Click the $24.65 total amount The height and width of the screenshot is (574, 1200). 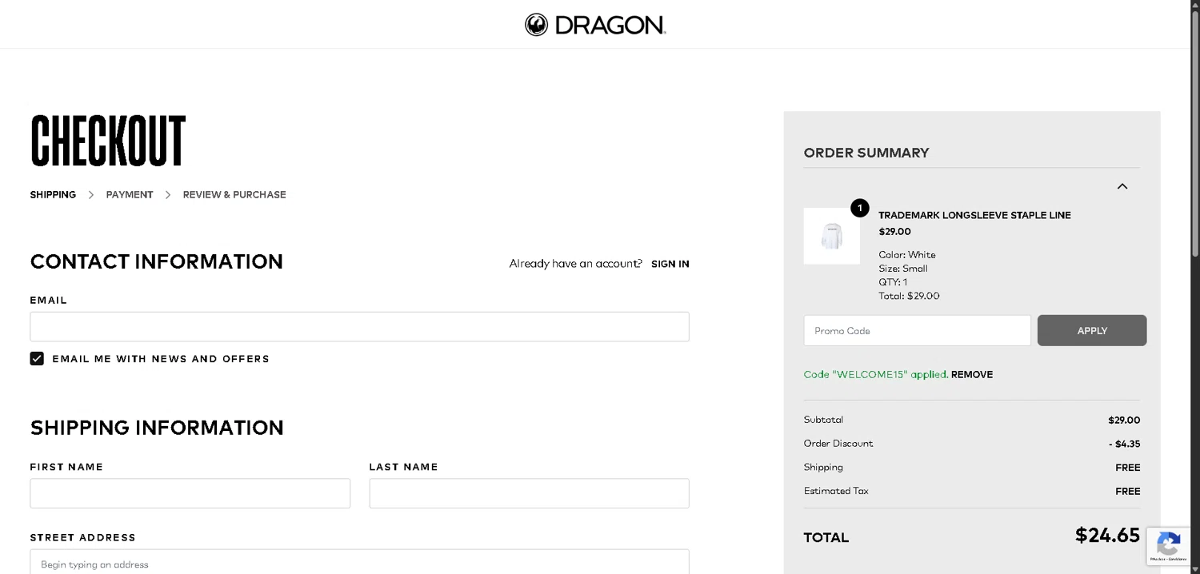1107,536
